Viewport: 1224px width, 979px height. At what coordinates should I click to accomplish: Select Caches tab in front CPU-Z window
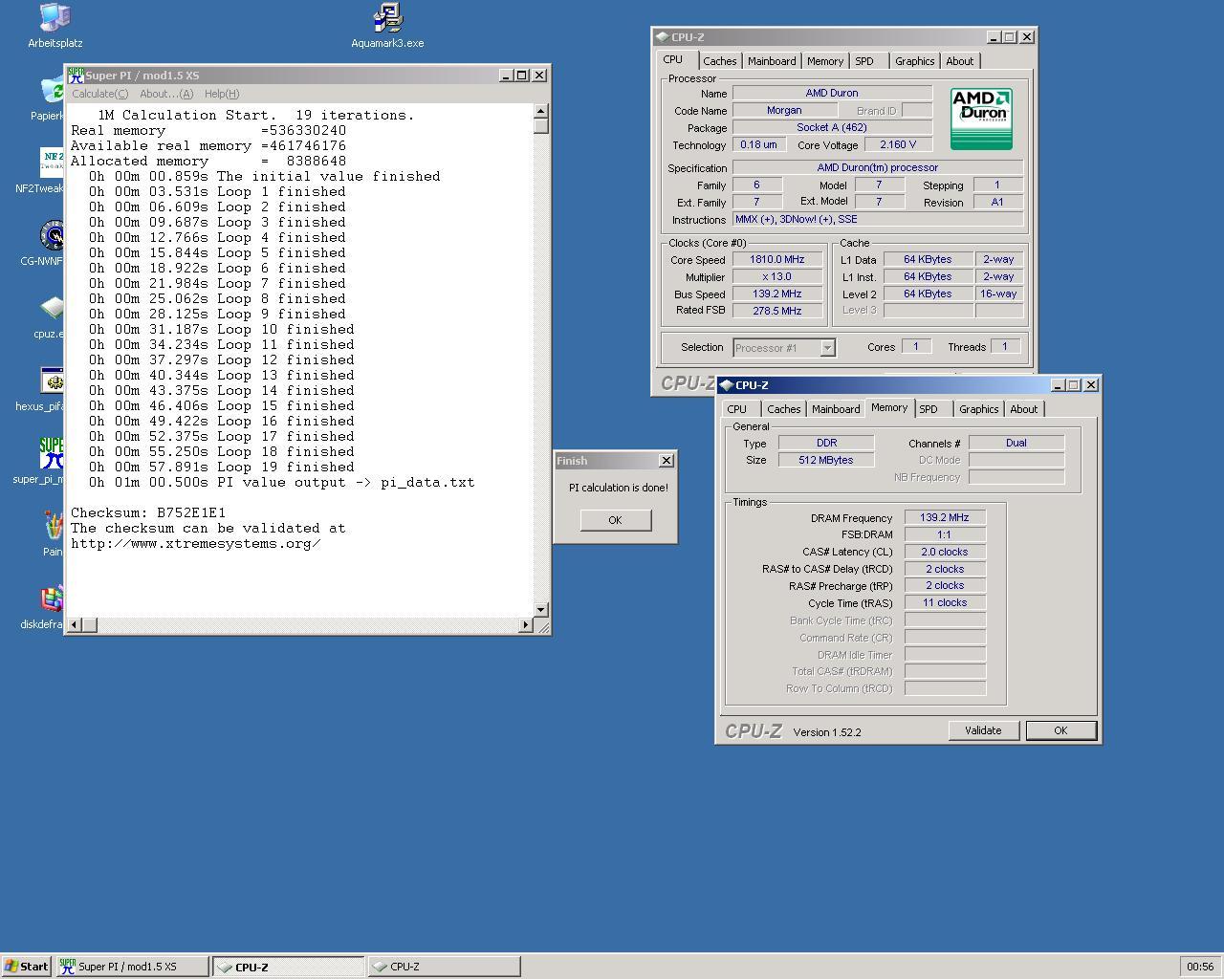click(x=783, y=409)
